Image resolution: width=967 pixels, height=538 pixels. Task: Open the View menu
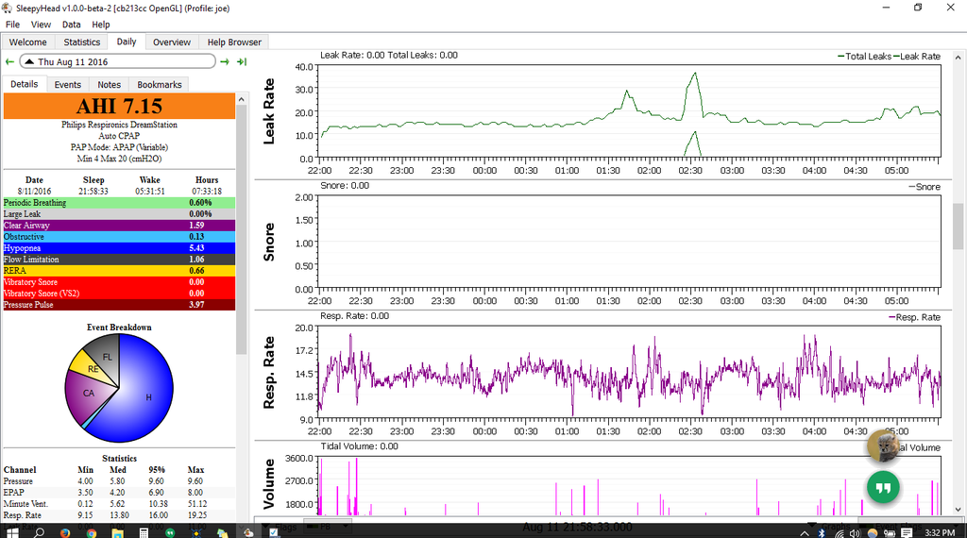pos(42,25)
